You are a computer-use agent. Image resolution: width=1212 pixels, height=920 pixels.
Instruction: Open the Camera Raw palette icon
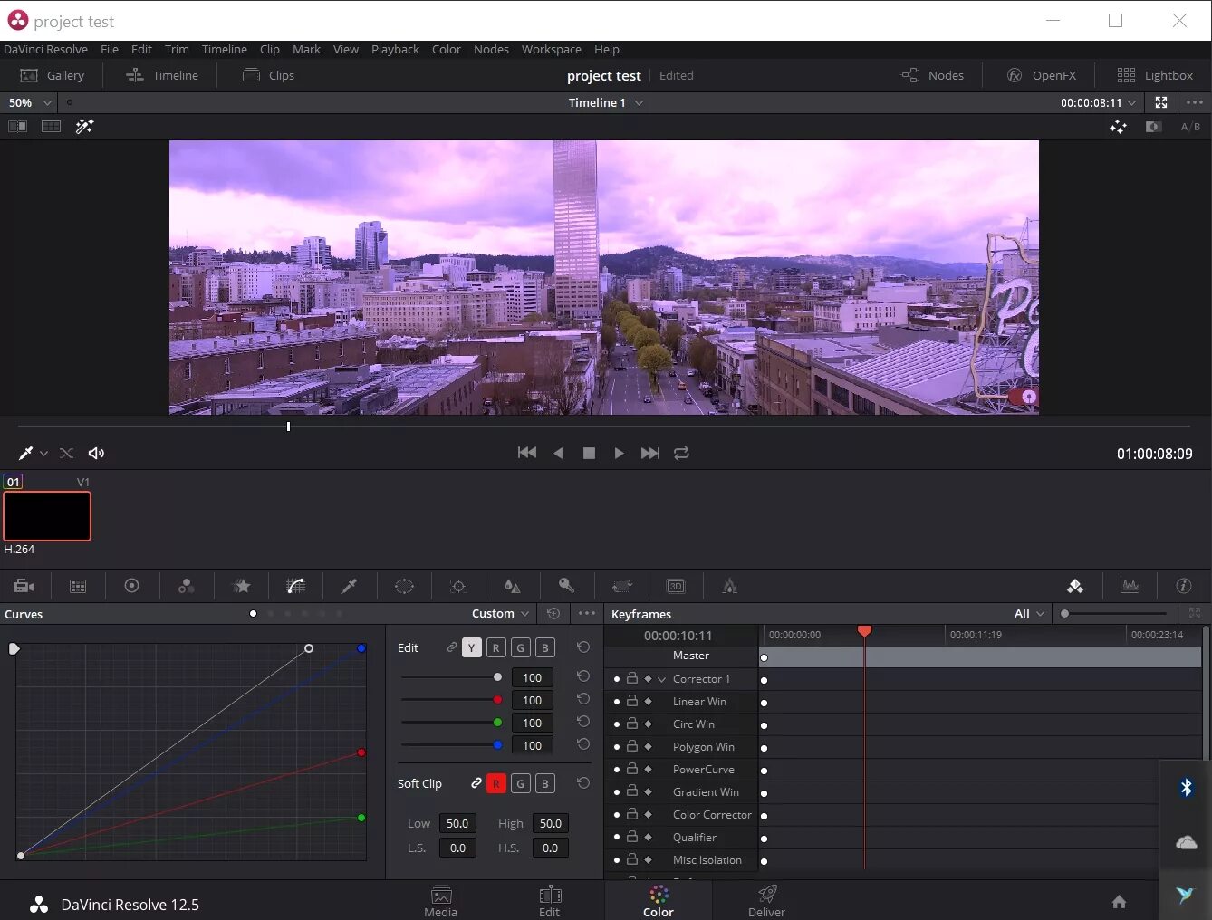(x=24, y=586)
